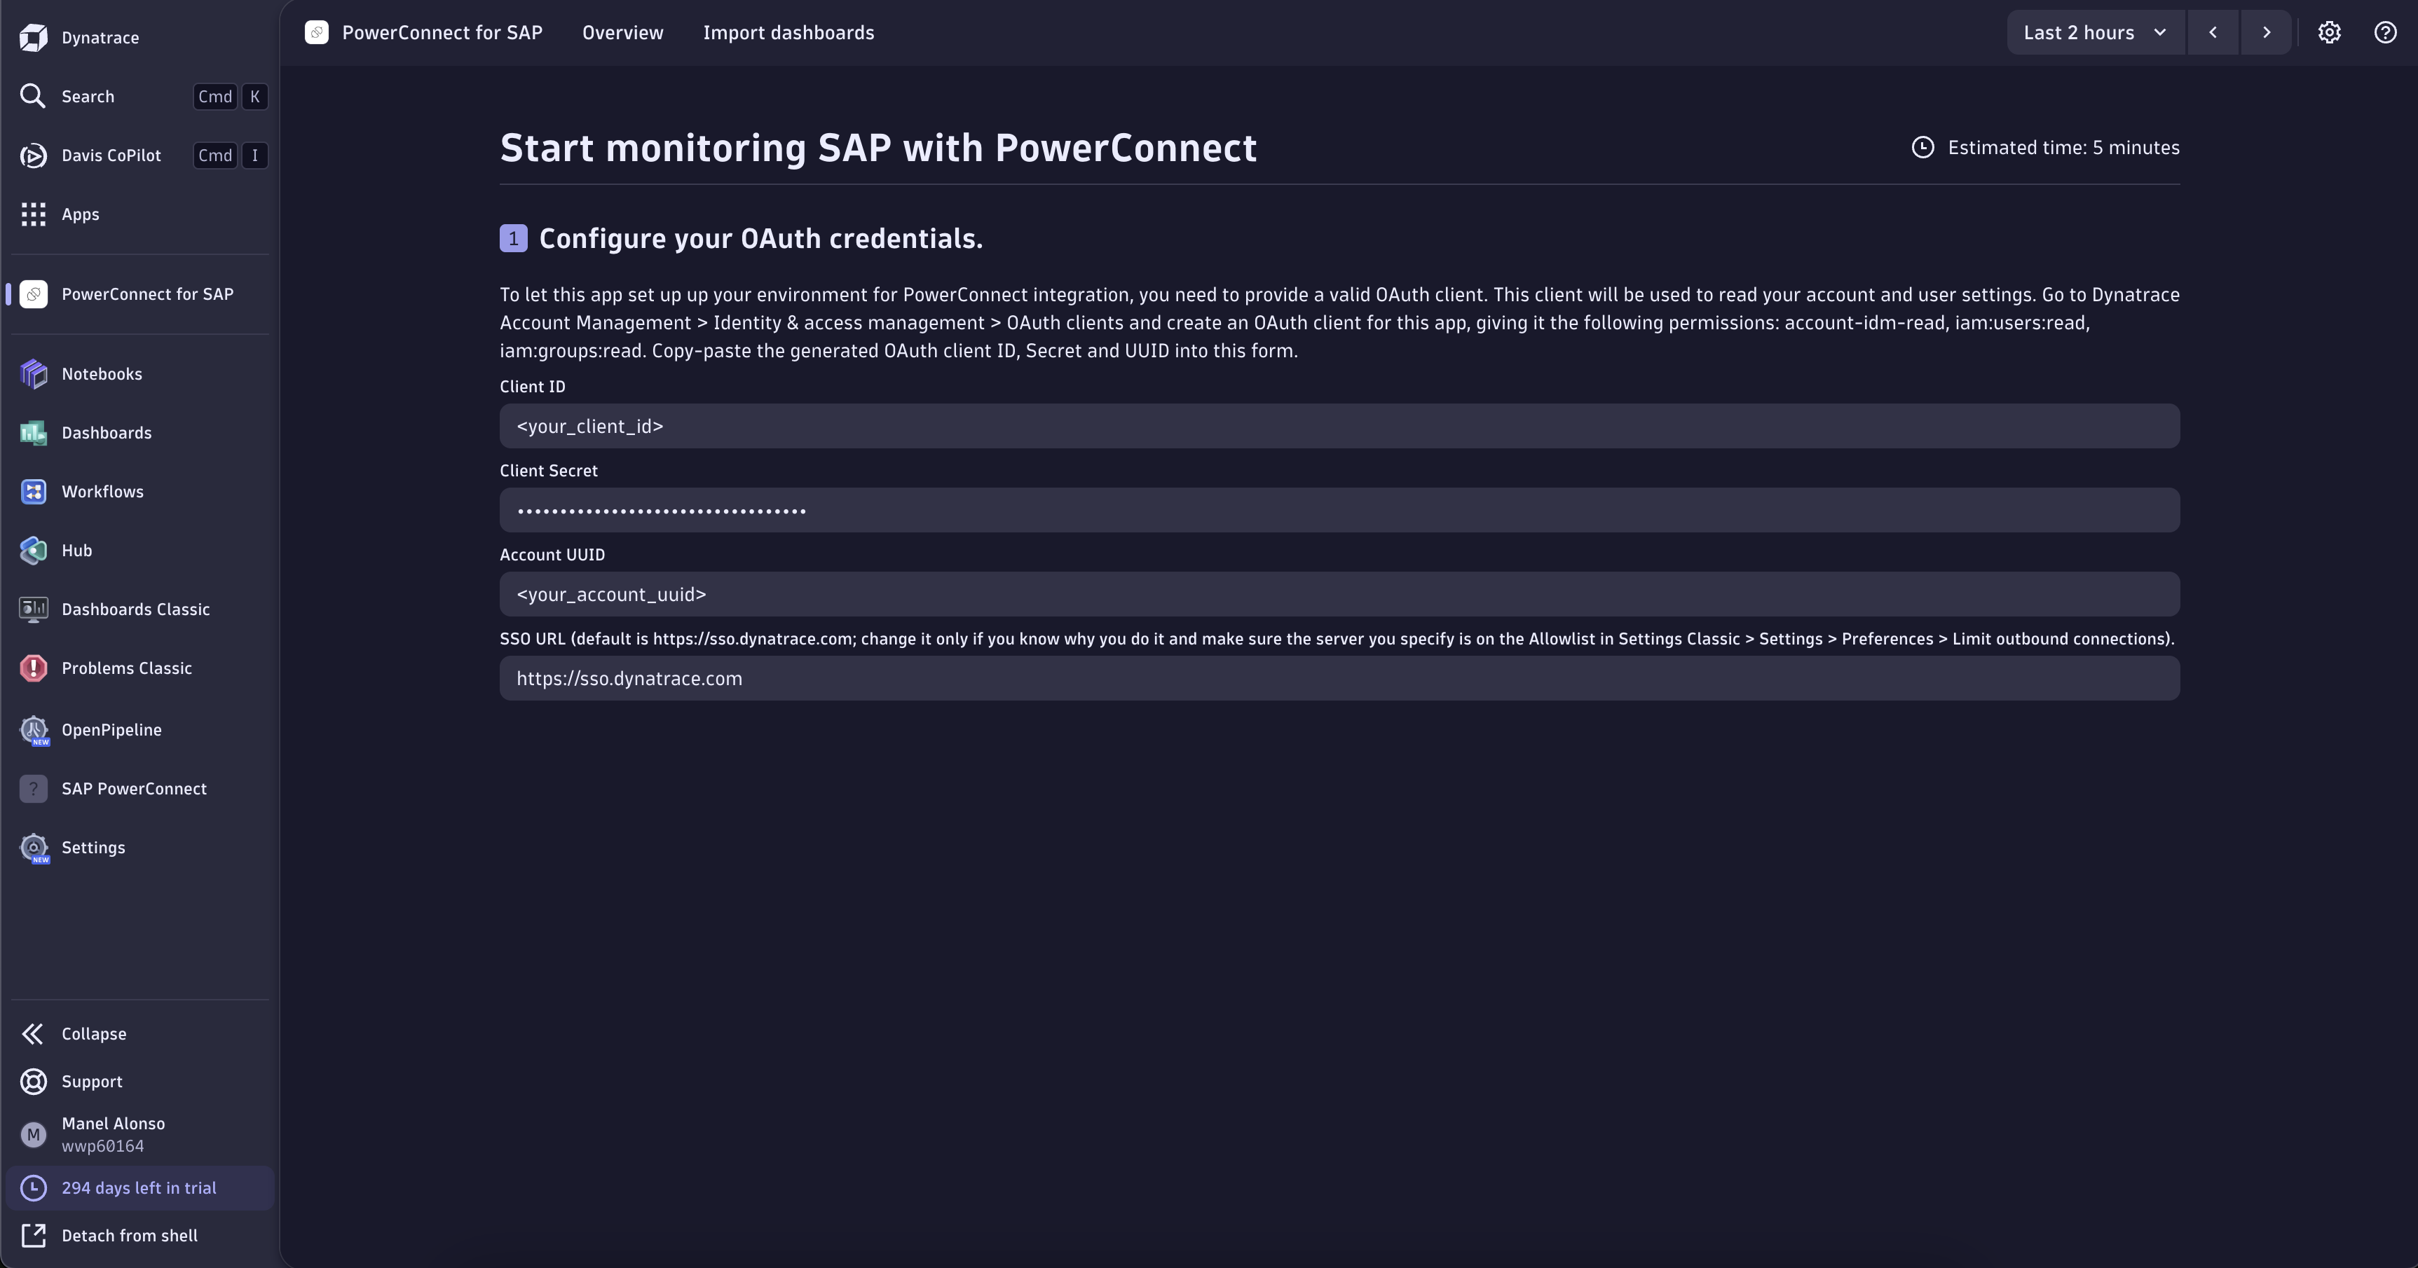Switch to Import dashboards tab
2418x1268 pixels.
coord(788,33)
